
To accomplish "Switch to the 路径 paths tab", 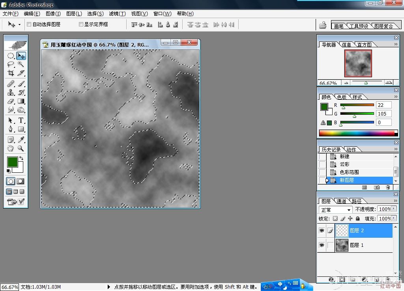I will click(357, 201).
